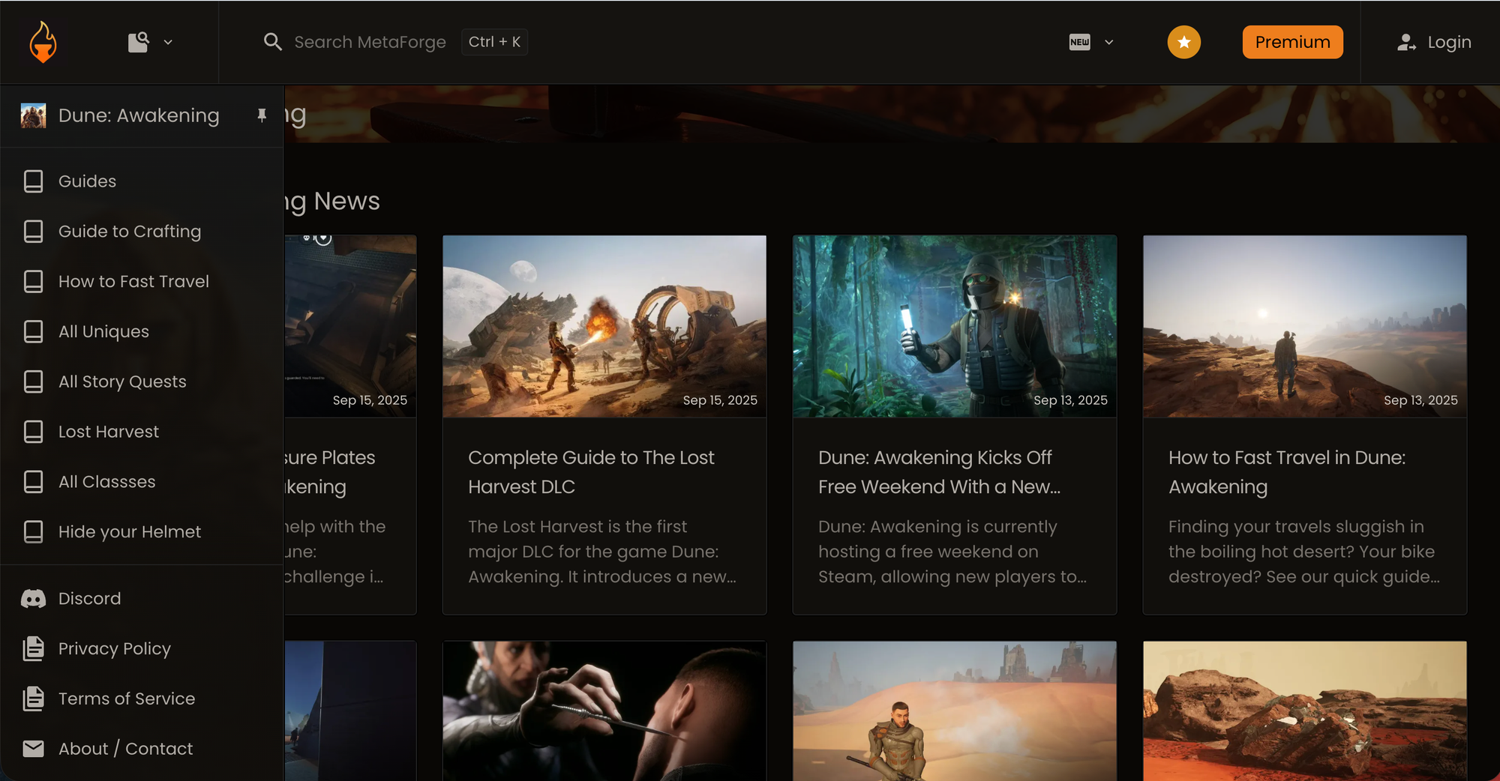The image size is (1500, 781).
Task: Open Privacy Policy
Action: coord(115,649)
